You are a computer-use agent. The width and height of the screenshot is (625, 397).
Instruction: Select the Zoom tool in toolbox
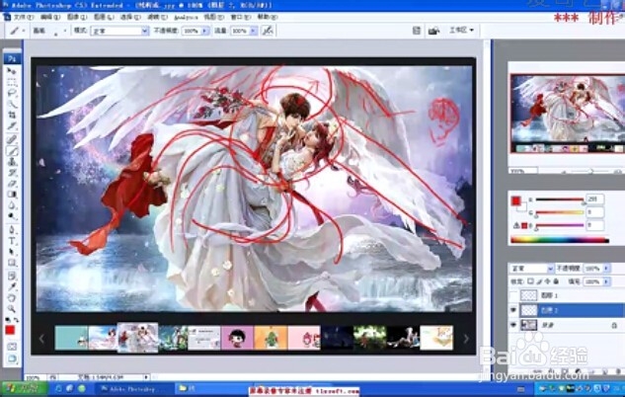point(12,309)
